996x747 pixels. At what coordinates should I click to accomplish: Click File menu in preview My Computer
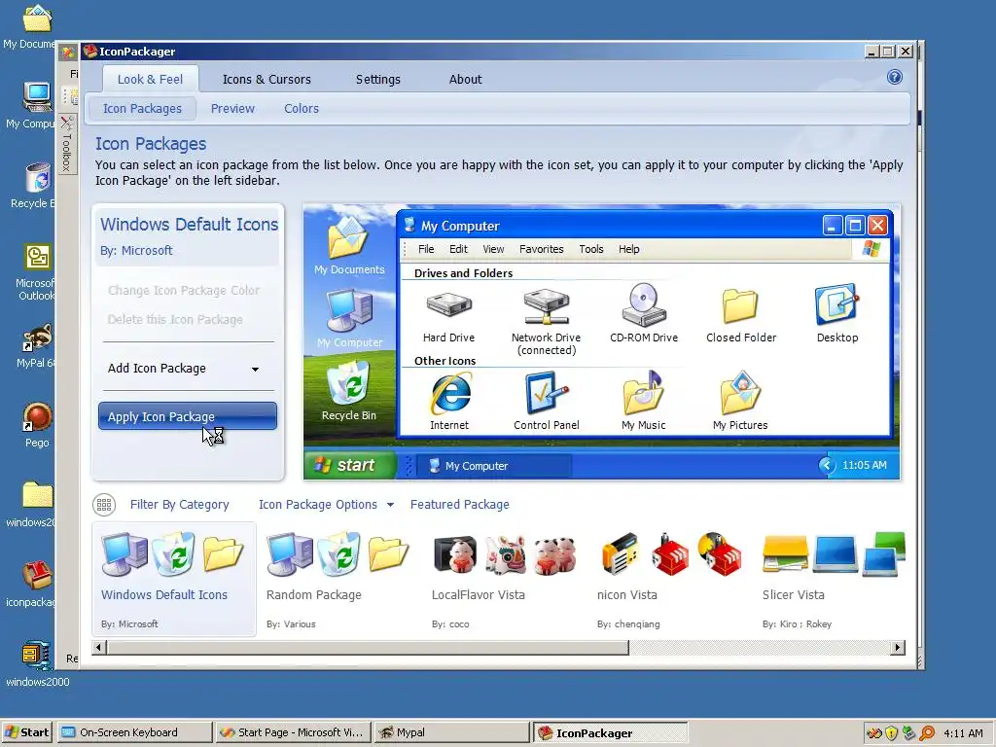pyautogui.click(x=426, y=250)
